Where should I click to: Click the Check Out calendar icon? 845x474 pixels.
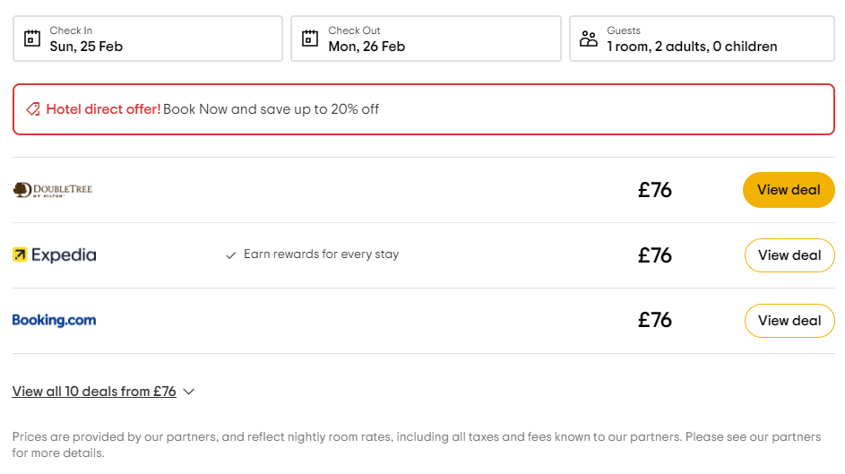[310, 39]
